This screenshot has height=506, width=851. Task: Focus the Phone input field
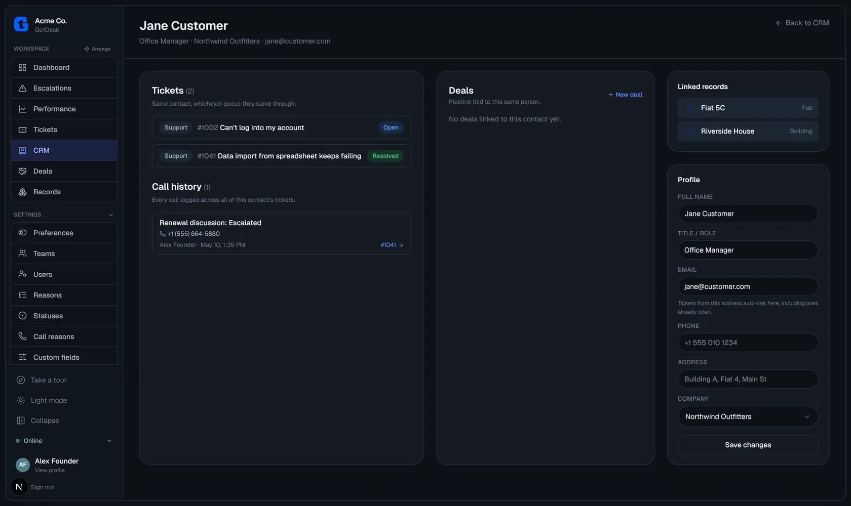click(748, 343)
